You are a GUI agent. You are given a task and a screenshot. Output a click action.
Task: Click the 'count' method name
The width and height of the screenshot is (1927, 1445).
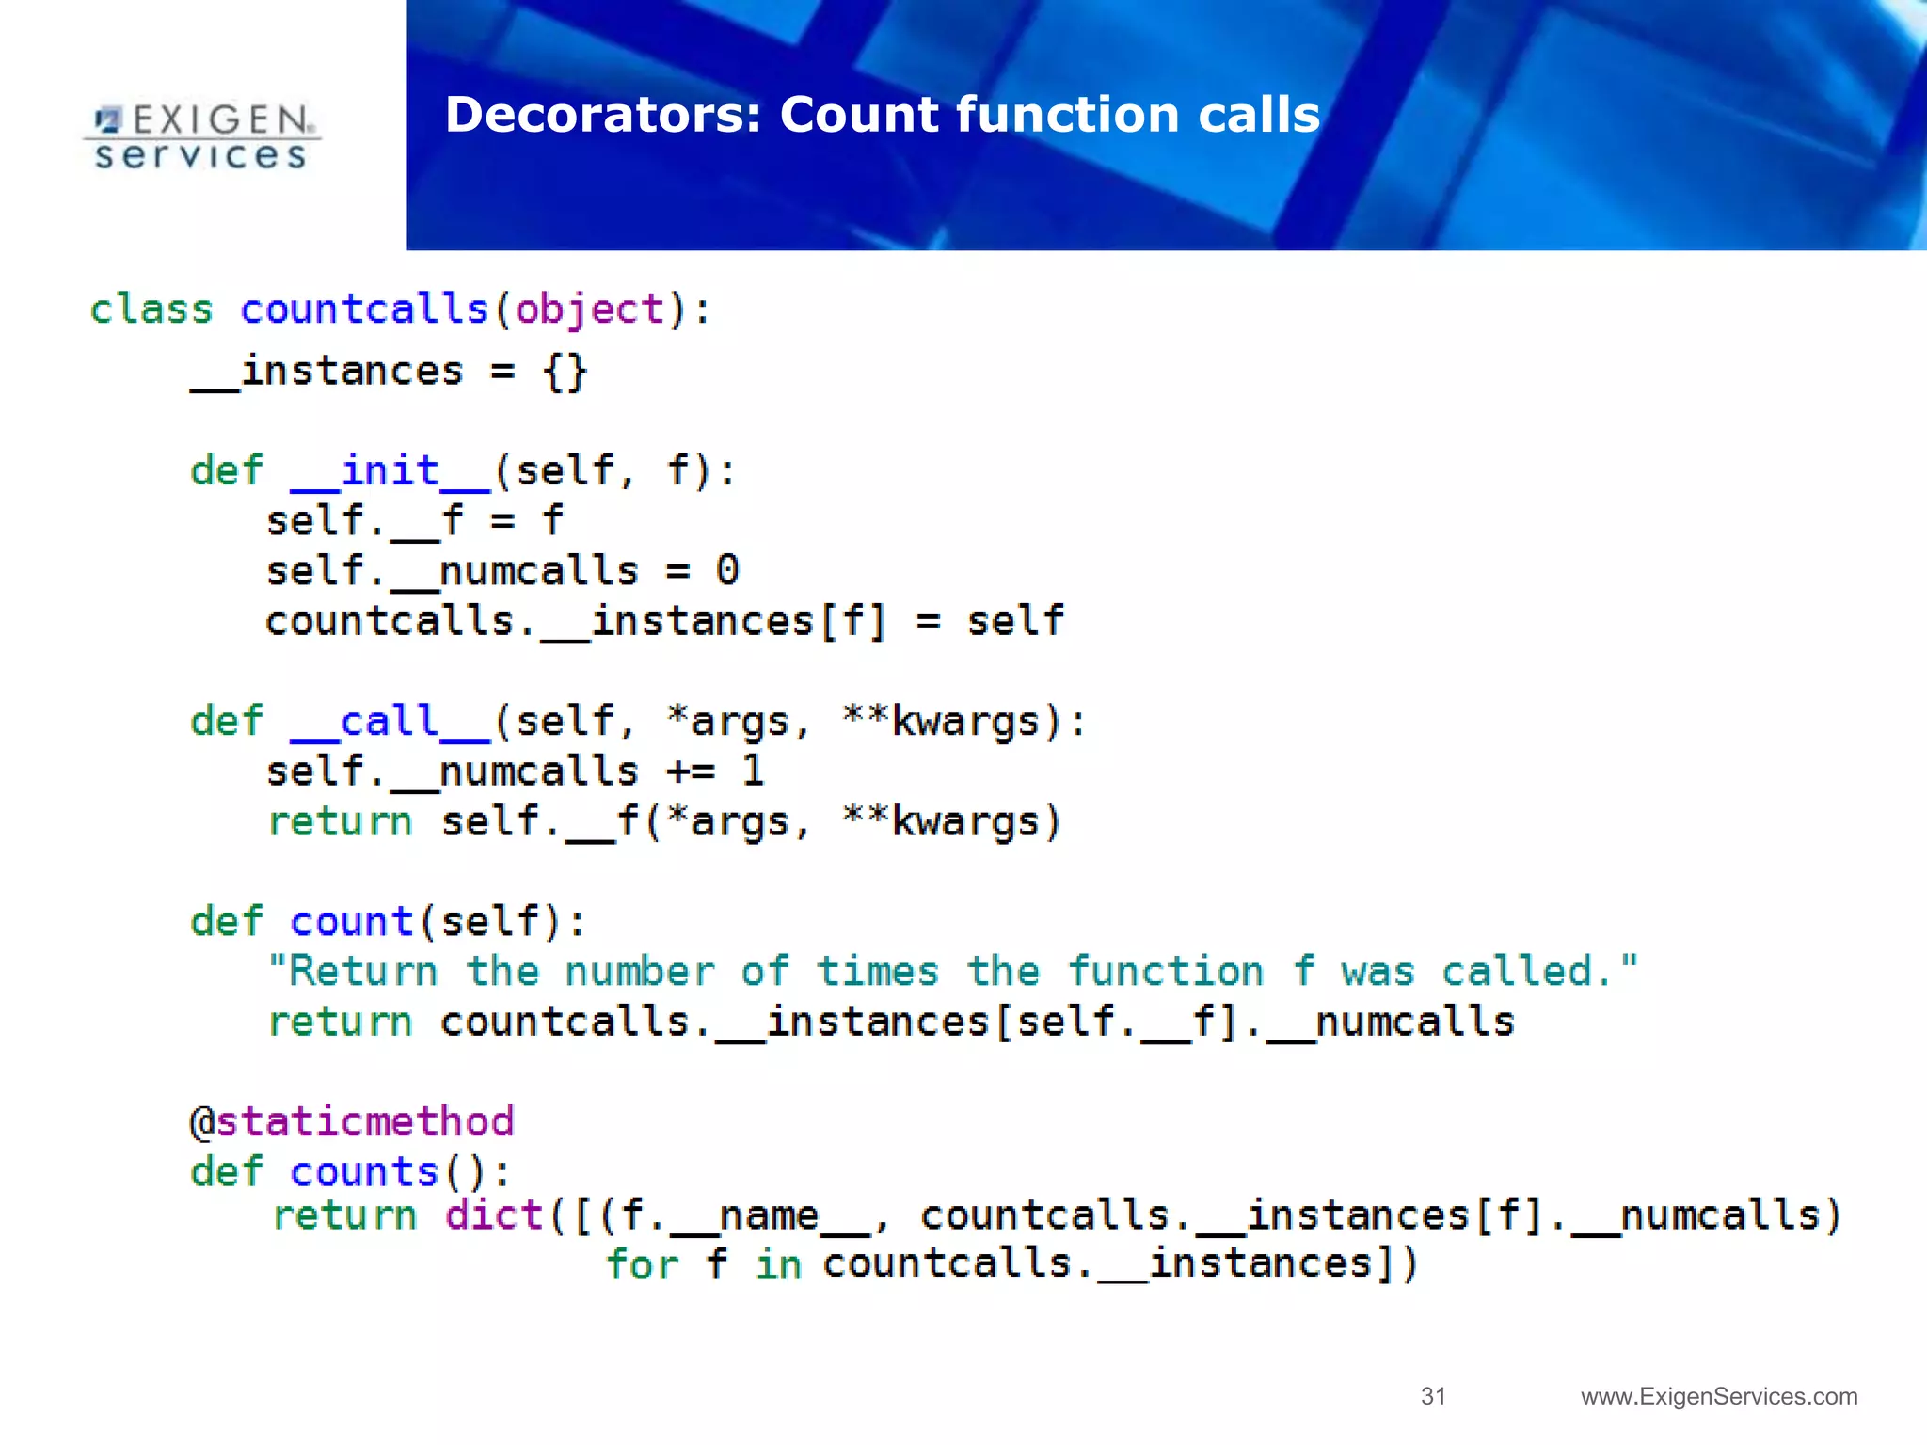[x=351, y=921]
